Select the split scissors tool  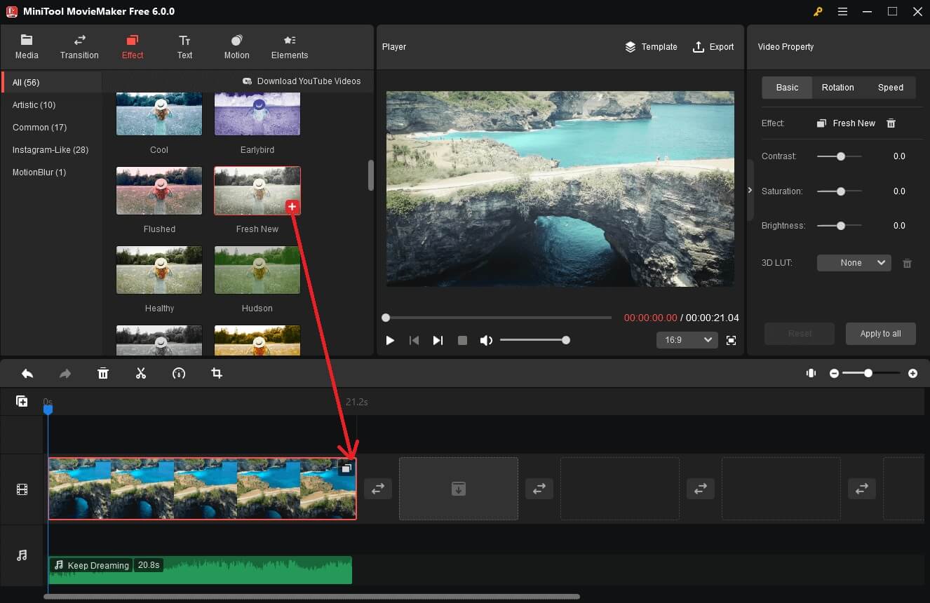(141, 373)
